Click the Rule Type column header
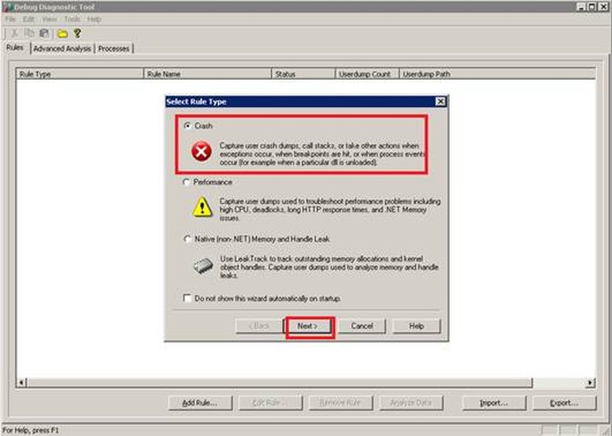Screen dimensions: 612x436 point(80,74)
